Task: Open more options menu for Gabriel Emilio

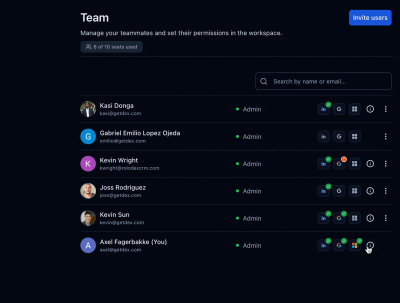Action: (385, 136)
